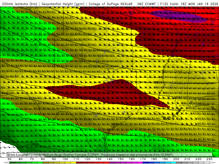
Task: Click the 220 value on color scale
Action: (x=198, y=159)
